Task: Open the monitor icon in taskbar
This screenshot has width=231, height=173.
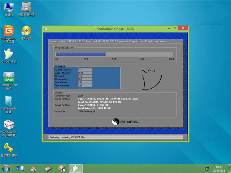Action: [20, 168]
